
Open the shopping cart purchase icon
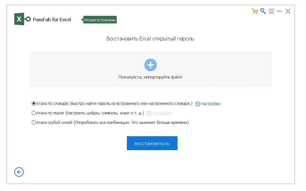tap(255, 11)
